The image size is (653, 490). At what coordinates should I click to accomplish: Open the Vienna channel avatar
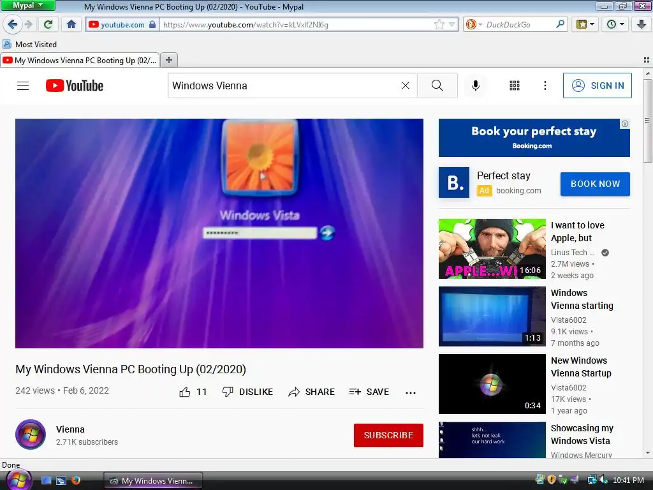(x=31, y=434)
